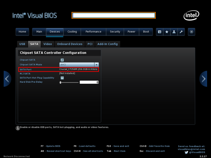Switch to the Onboard Devices sub-tab
The image size is (211, 158).
coord(70,44)
